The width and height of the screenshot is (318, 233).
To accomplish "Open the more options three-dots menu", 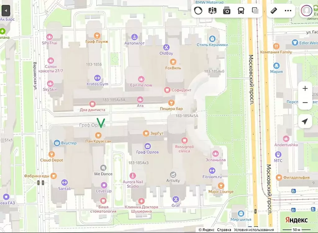I will pos(288,11).
